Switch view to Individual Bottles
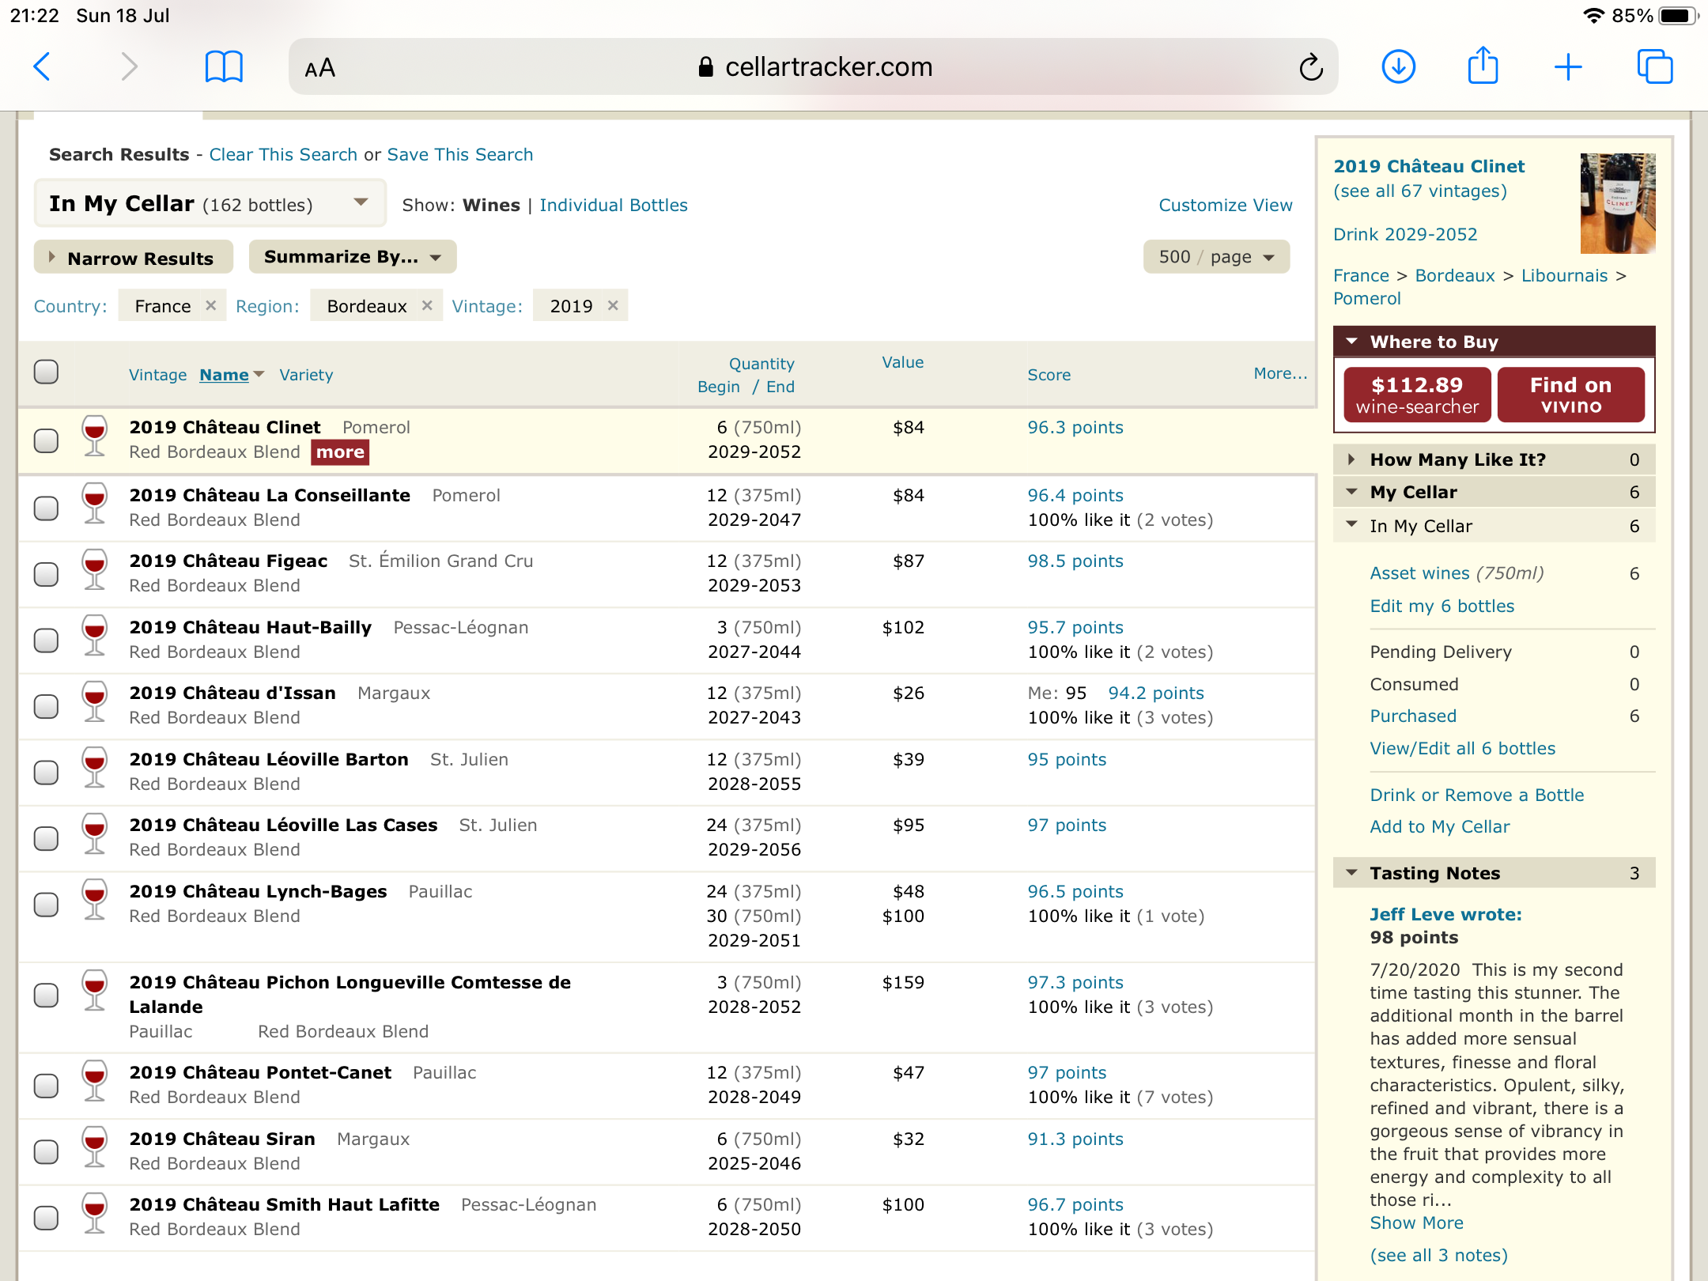This screenshot has width=1708, height=1281. [x=614, y=205]
